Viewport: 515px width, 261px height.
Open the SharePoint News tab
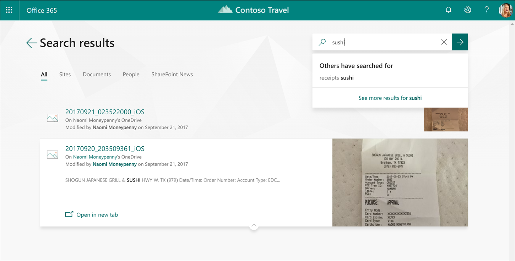click(x=172, y=74)
